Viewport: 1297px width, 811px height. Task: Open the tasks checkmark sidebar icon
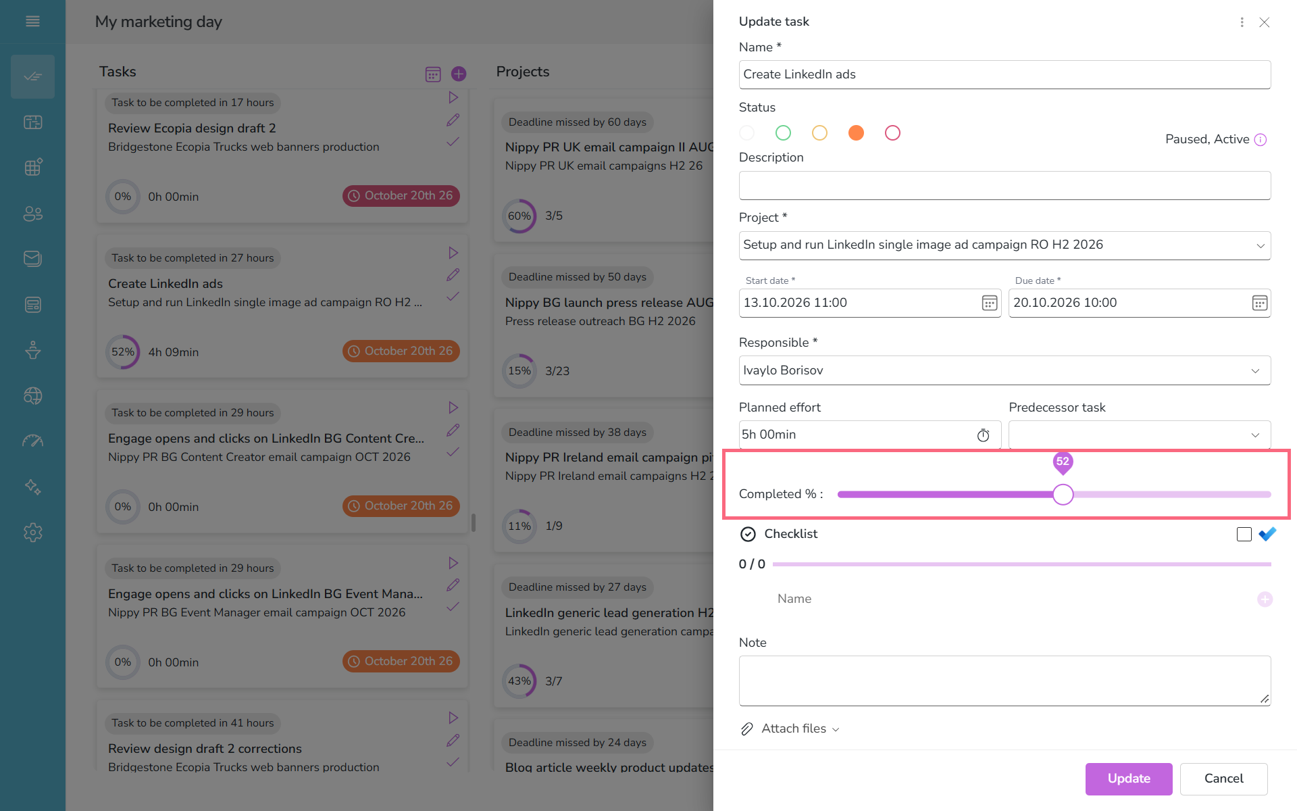click(x=32, y=76)
